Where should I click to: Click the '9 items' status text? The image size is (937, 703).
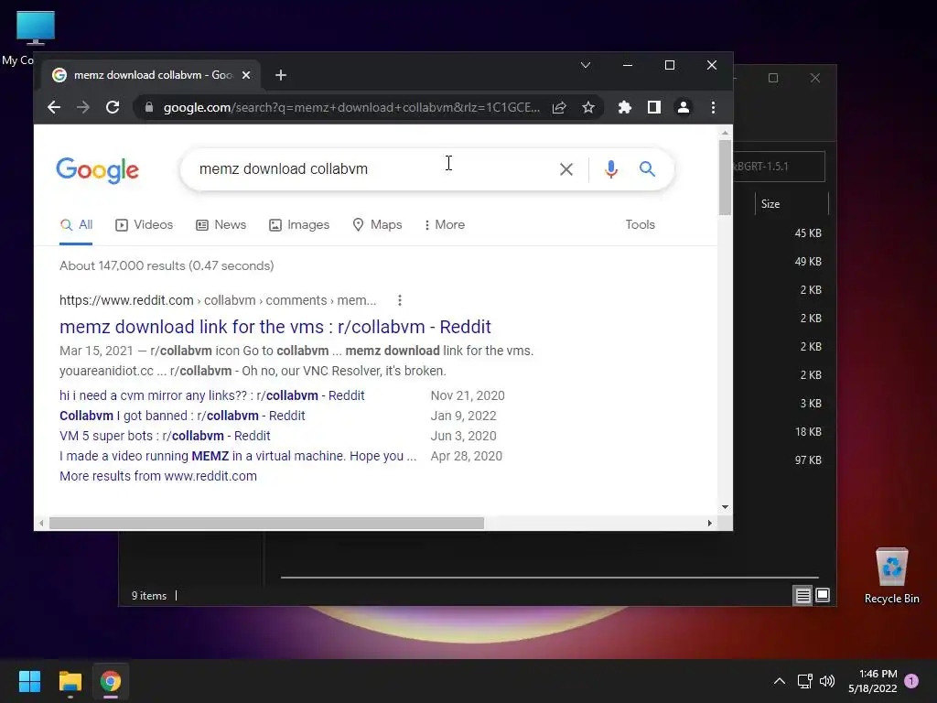[x=149, y=596]
